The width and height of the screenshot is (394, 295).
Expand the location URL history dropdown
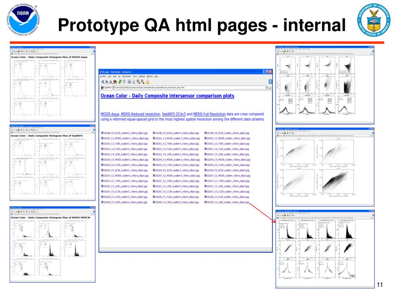(x=267, y=88)
